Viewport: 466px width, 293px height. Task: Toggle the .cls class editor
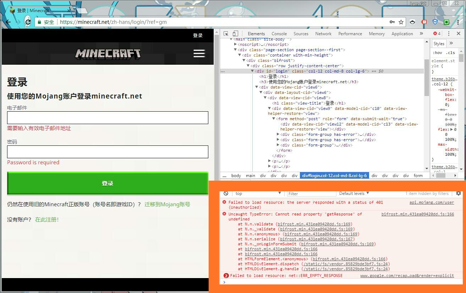(x=451, y=53)
